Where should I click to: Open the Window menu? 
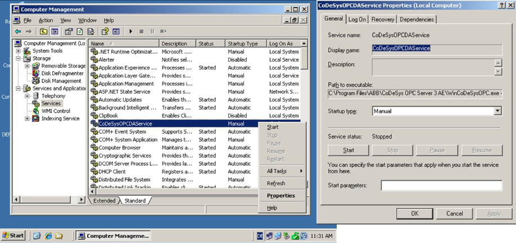(x=87, y=20)
